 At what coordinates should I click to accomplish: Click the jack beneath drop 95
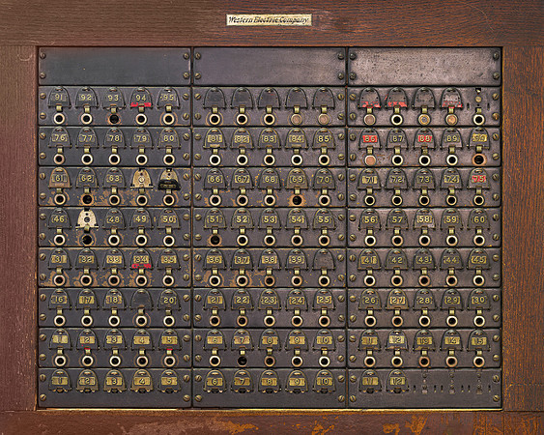point(169,119)
